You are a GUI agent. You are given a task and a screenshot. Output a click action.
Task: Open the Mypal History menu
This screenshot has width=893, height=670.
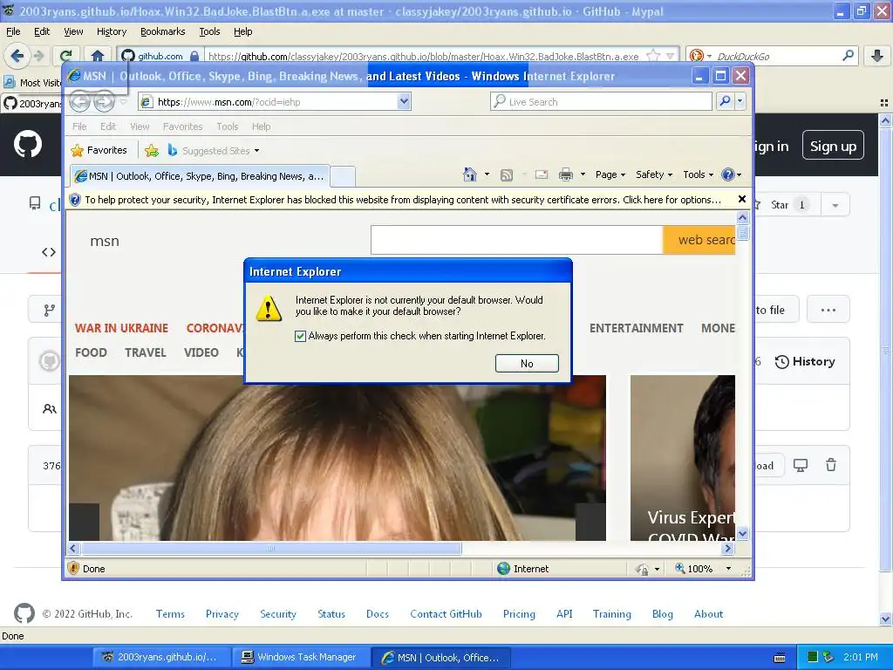(x=111, y=31)
